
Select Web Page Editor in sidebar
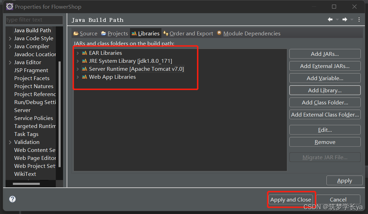coord(35,158)
